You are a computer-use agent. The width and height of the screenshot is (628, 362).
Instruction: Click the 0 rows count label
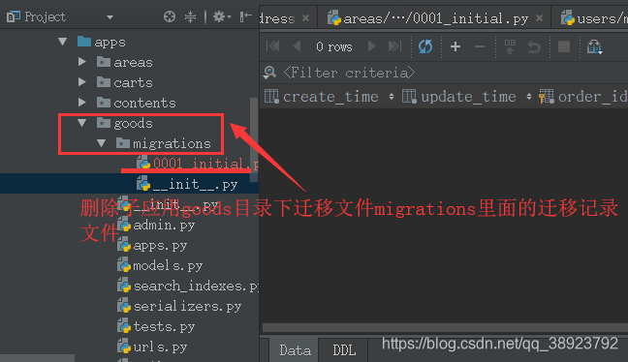click(x=334, y=46)
